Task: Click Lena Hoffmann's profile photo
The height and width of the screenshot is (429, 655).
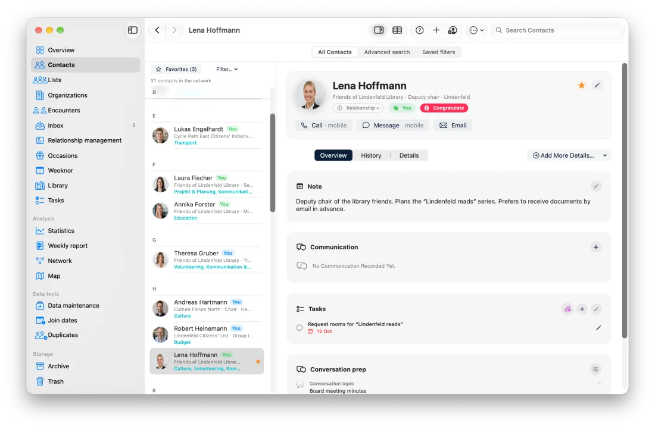Action: [310, 95]
